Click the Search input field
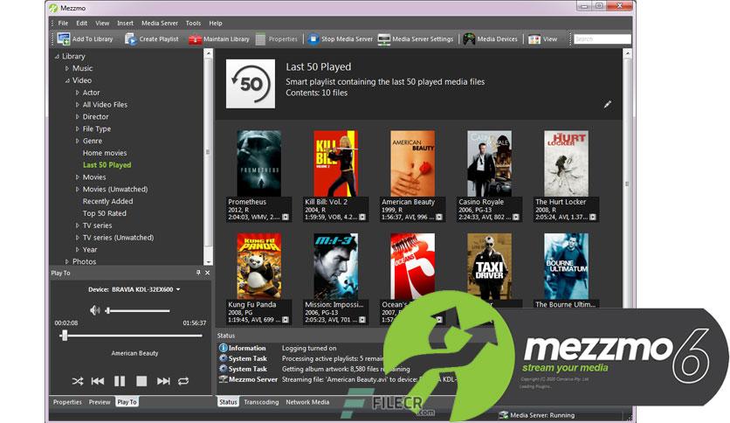The height and width of the screenshot is (423, 730). 602,39
